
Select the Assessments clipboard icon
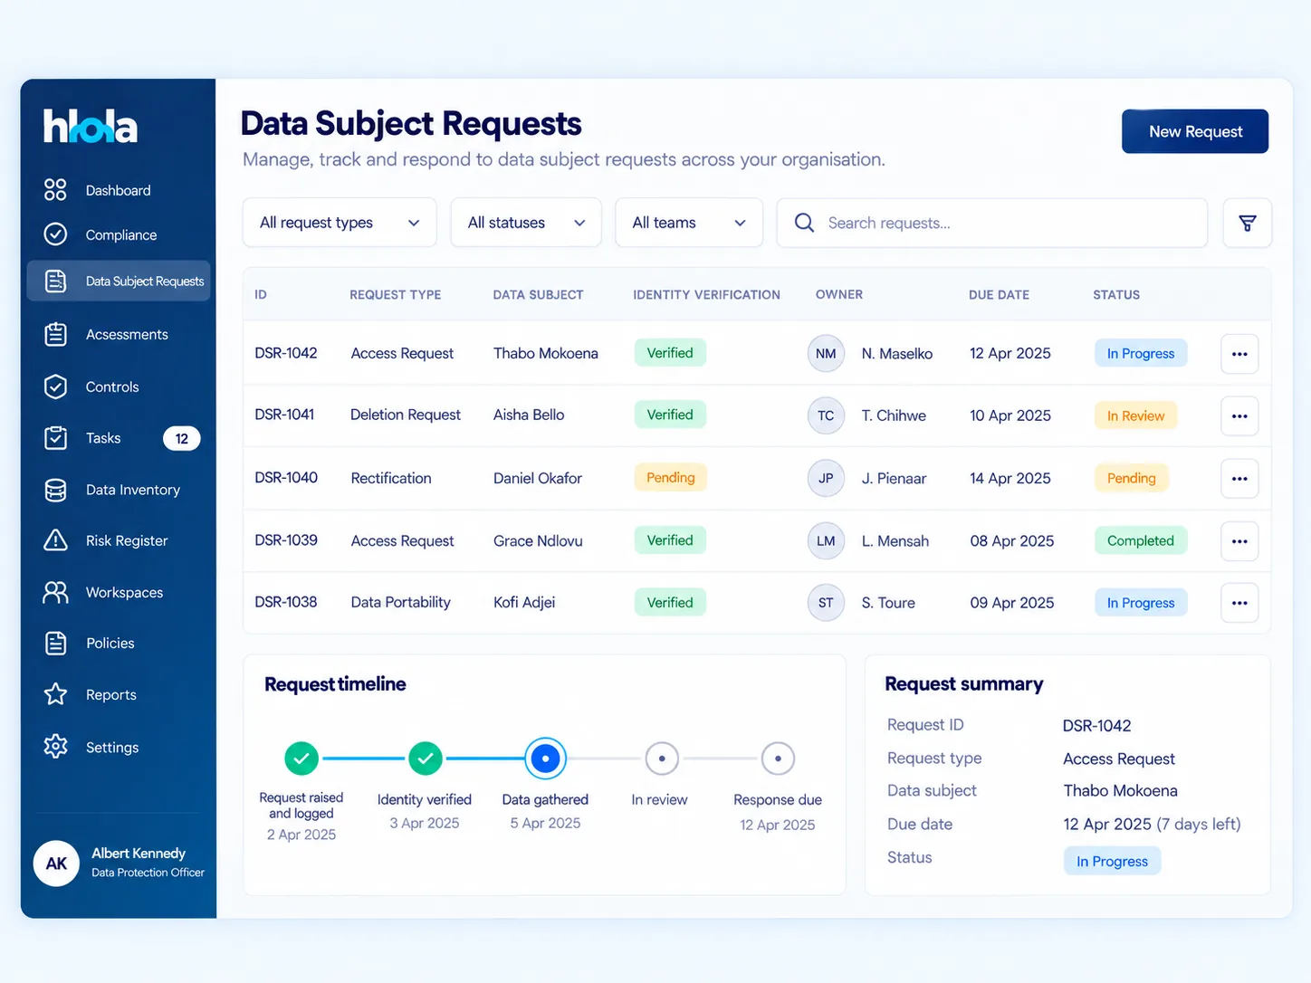pyautogui.click(x=55, y=334)
